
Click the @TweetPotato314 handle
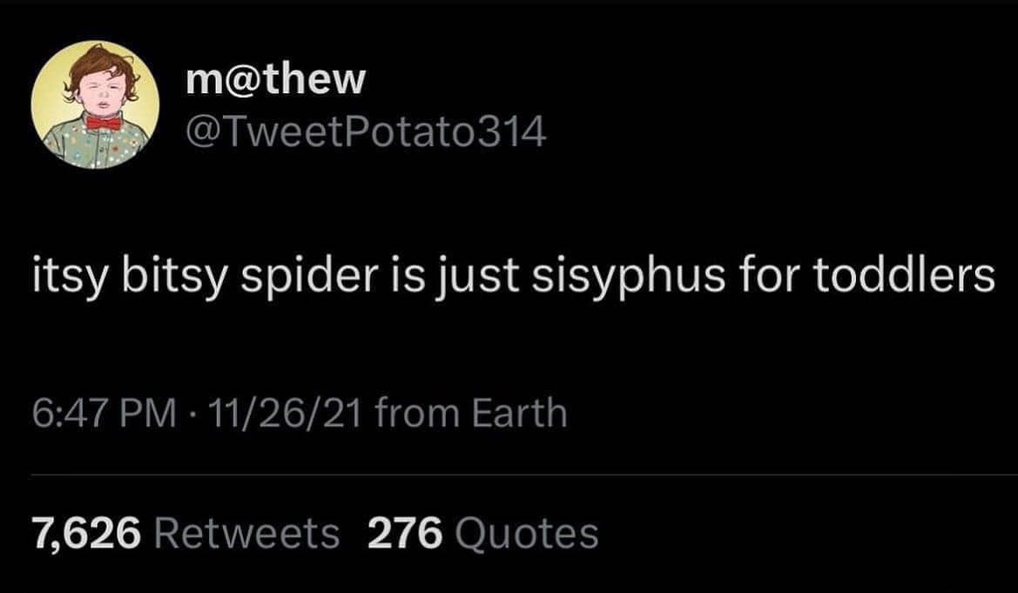(x=366, y=131)
